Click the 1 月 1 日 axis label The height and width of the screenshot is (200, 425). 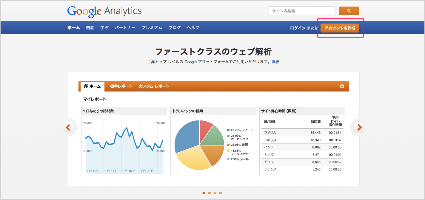pos(92,171)
